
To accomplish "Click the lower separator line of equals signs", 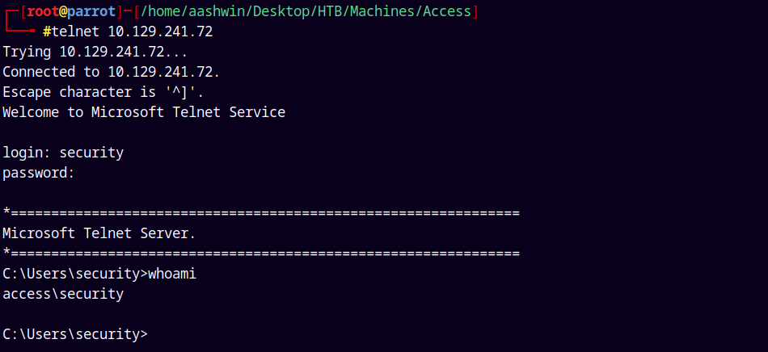I will [260, 254].
